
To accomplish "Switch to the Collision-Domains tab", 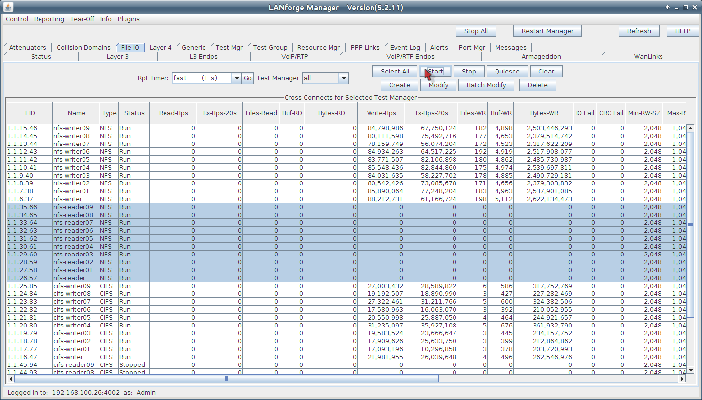I will (83, 48).
